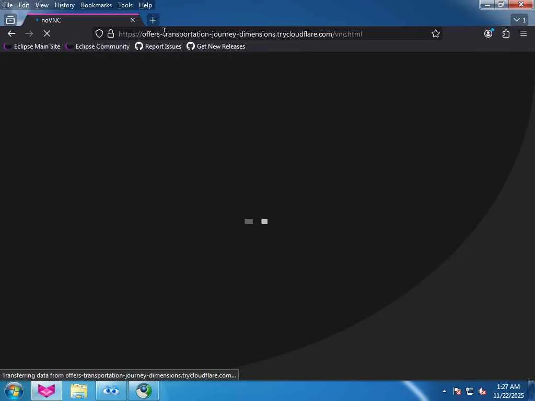This screenshot has height=401, width=535.
Task: Click the Show desktop button
Action: click(x=531, y=391)
